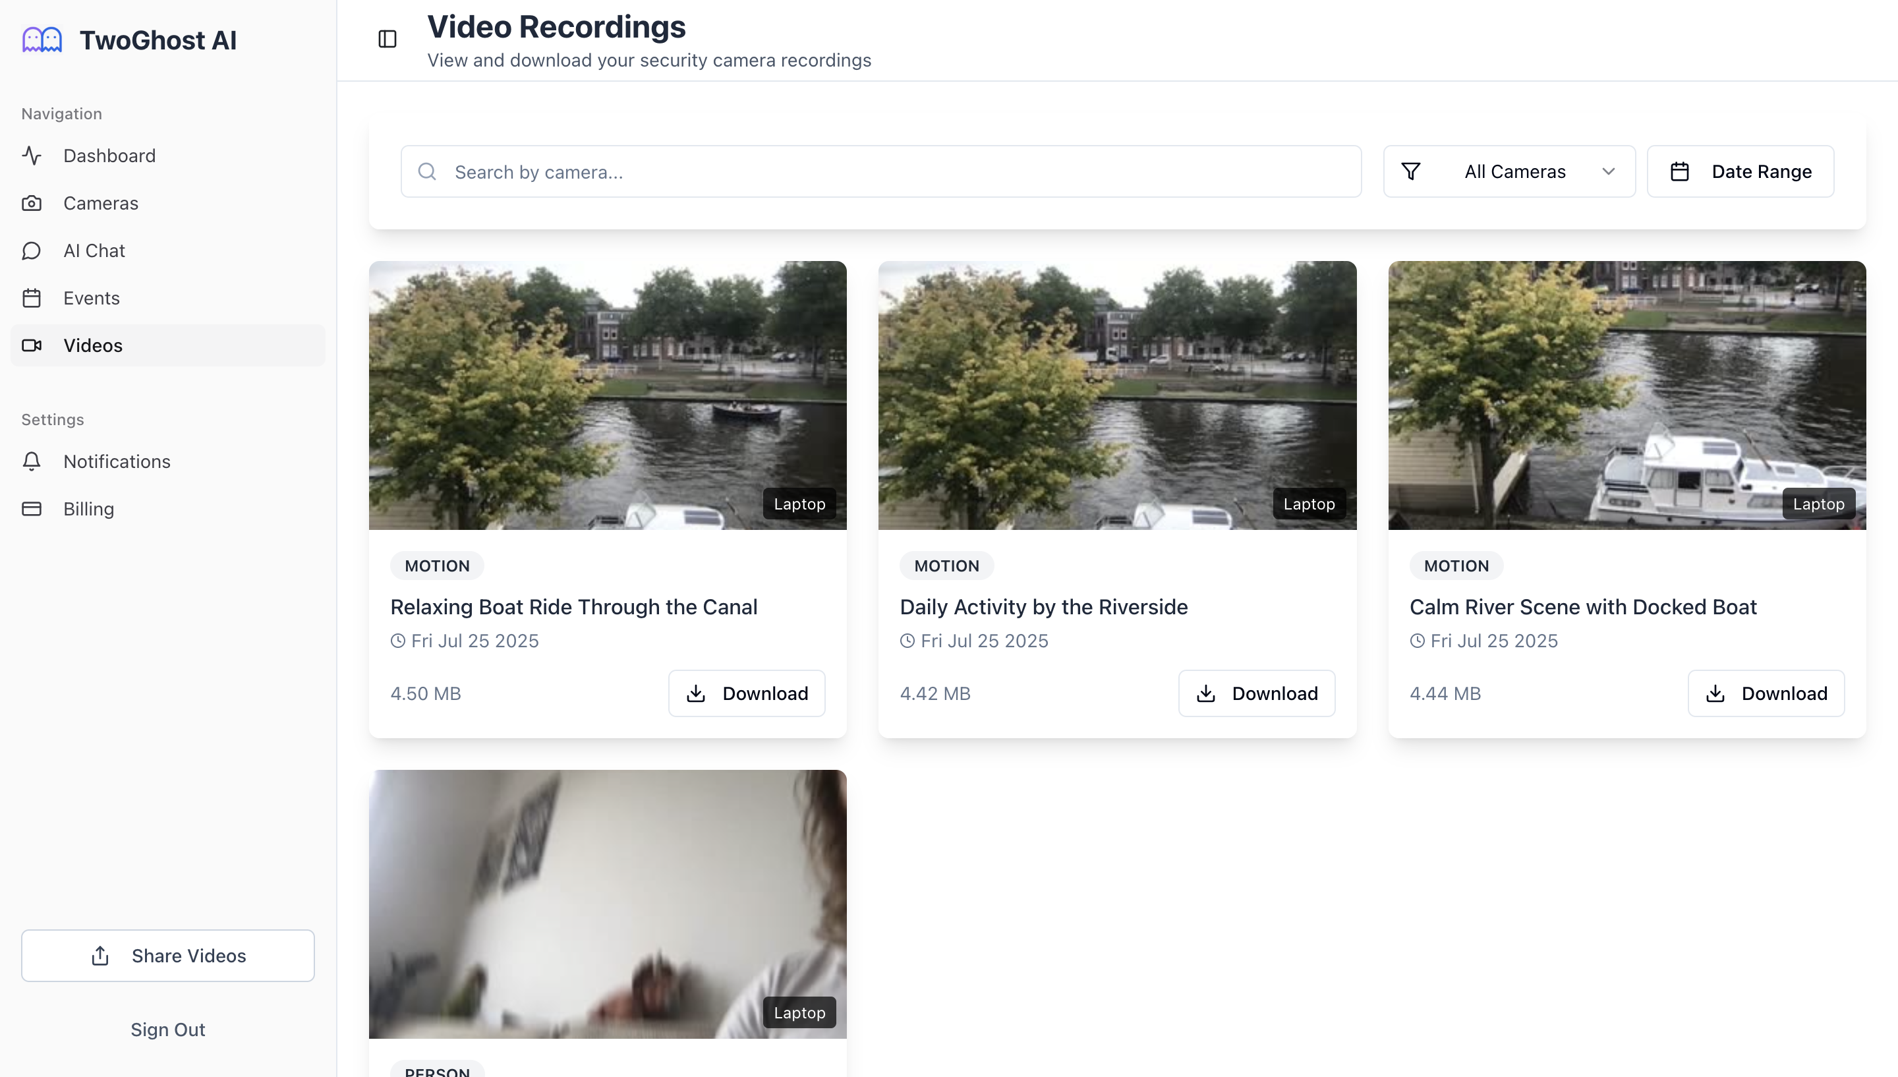Click title "Daily Activity by the Riverside"
Screen dimensions: 1898x1077
(1044, 607)
